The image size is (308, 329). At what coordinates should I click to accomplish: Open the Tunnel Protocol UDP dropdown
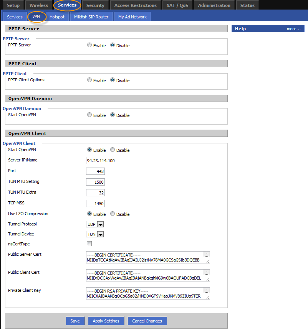tap(95, 224)
